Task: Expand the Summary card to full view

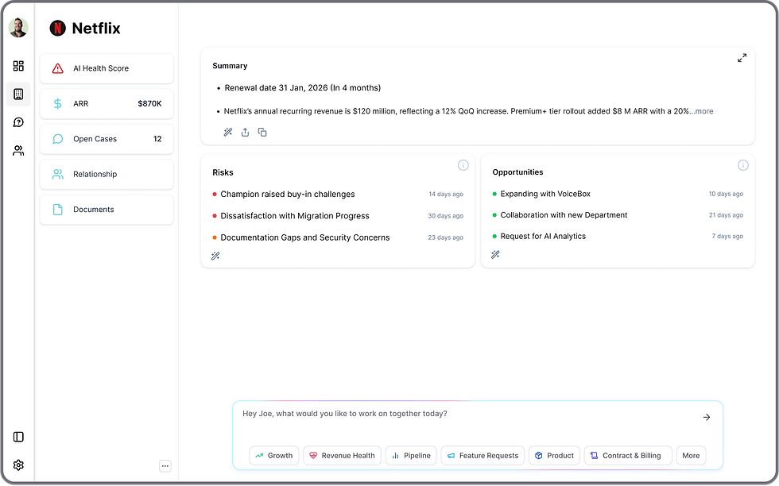Action: point(742,58)
